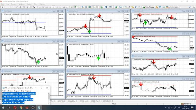Switch timeframe to W1
This screenshot has height=110, width=196.
point(64,7)
